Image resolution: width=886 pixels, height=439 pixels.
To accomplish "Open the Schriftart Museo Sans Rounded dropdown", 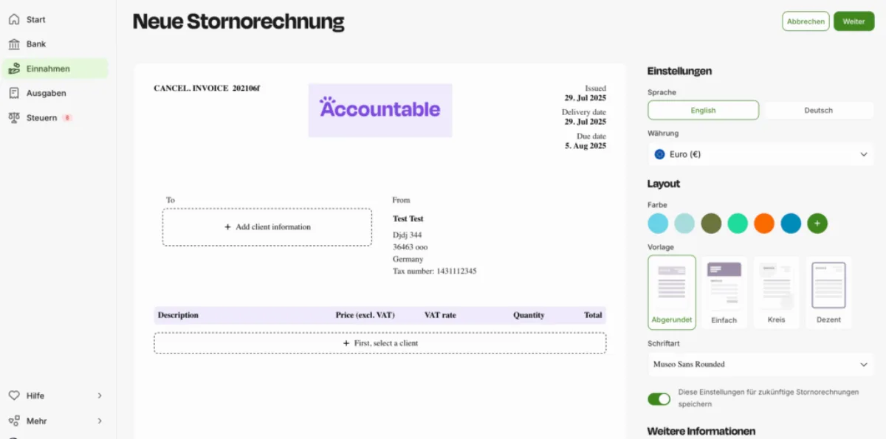I will 760,364.
